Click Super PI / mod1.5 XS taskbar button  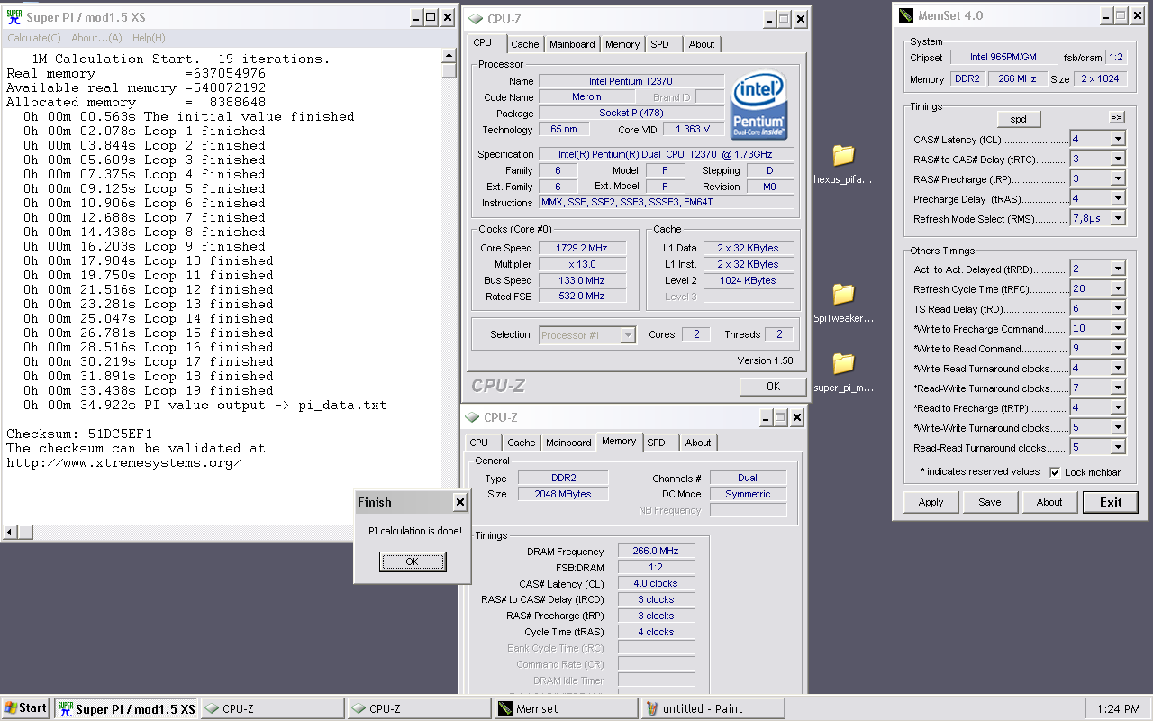(126, 708)
